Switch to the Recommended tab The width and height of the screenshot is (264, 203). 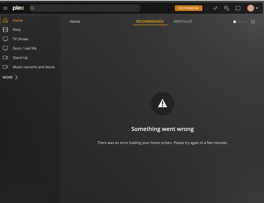point(150,22)
